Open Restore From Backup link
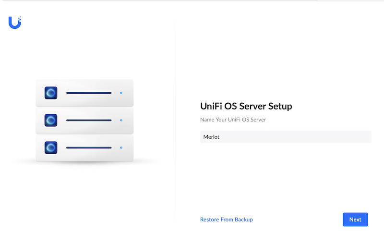This screenshot has height=231, width=384. pos(226,219)
